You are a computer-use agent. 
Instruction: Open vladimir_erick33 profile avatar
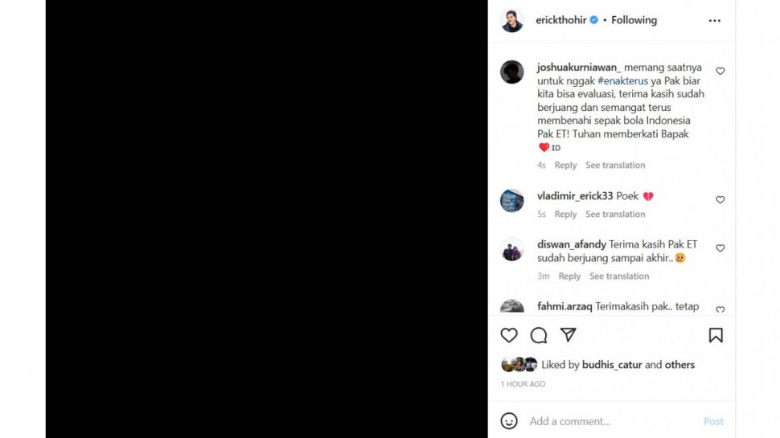pyautogui.click(x=512, y=201)
